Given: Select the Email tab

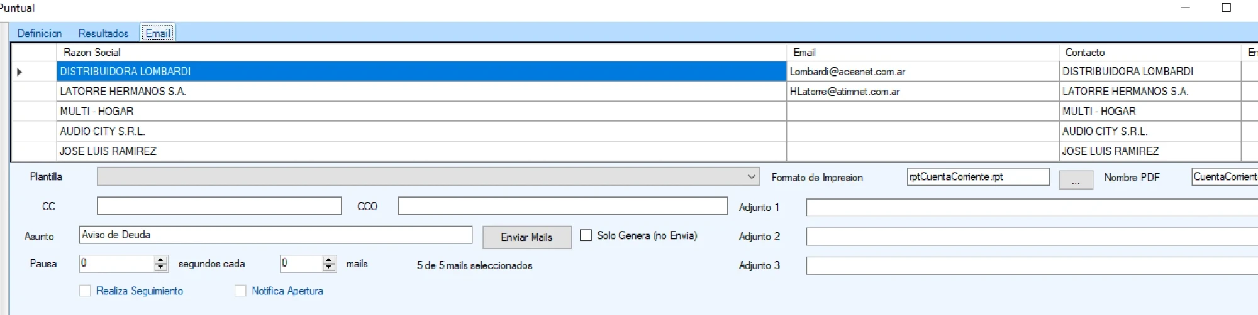Looking at the screenshot, I should pyautogui.click(x=158, y=33).
